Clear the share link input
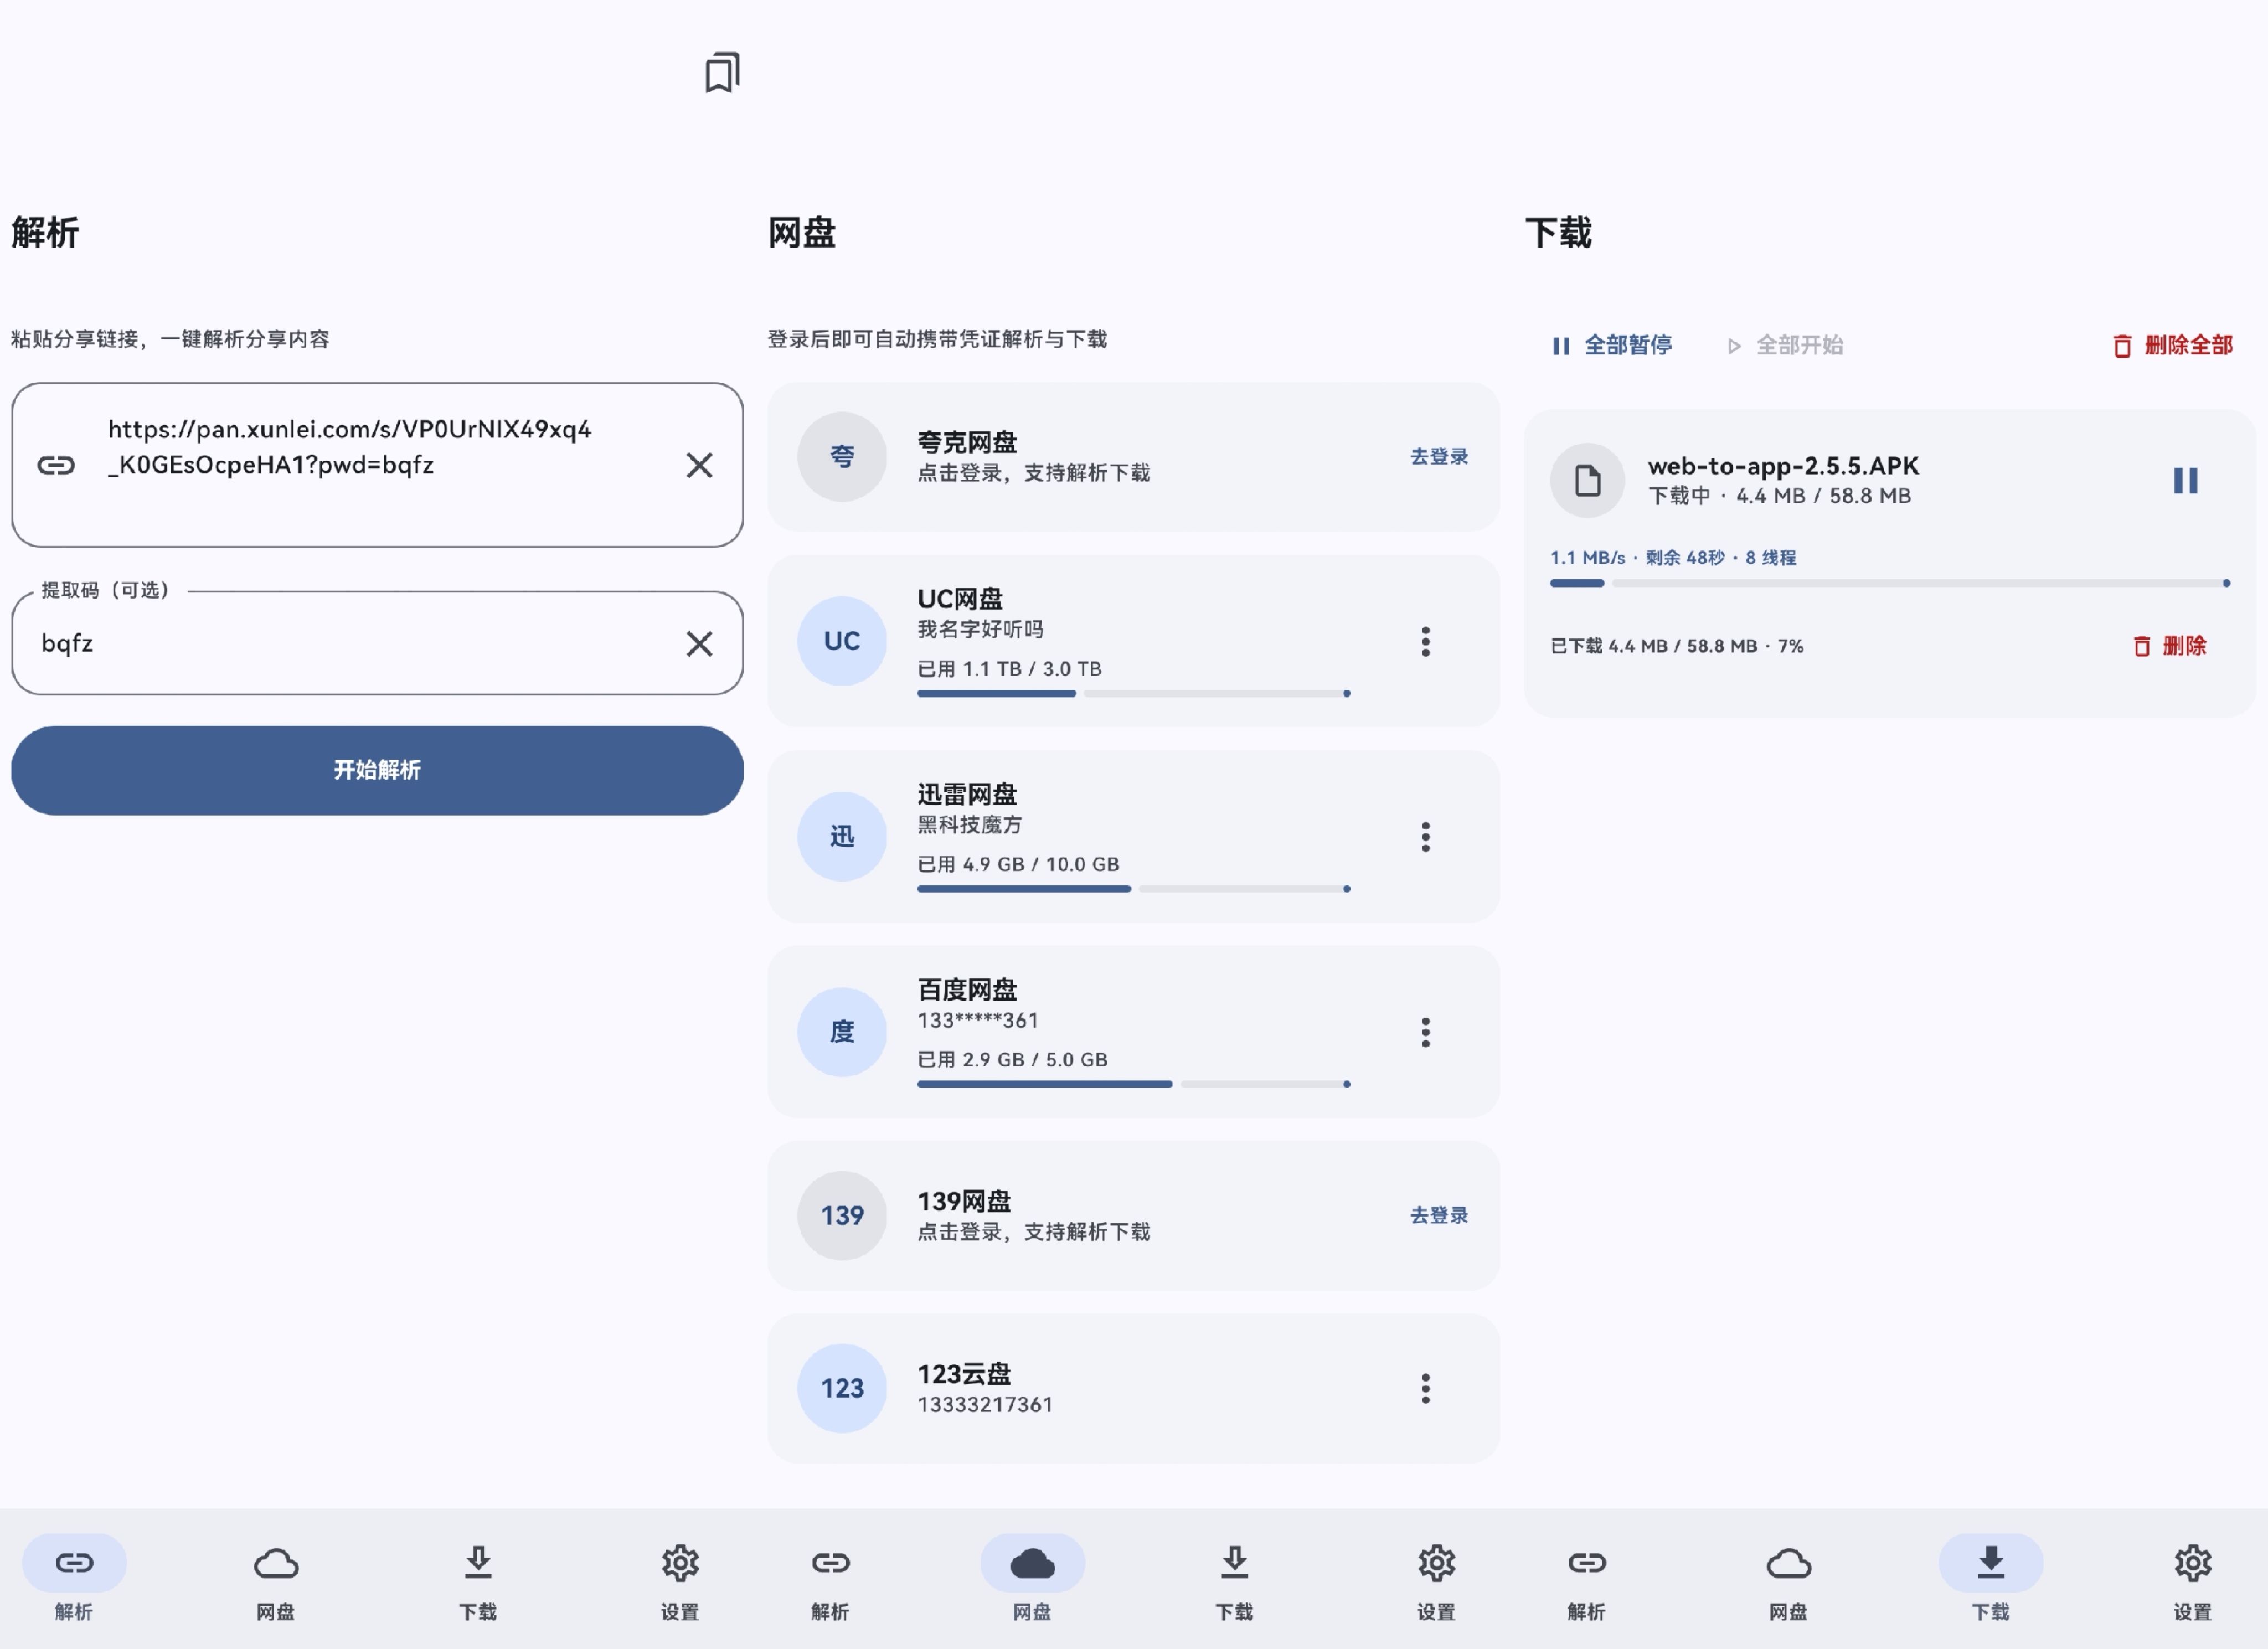This screenshot has height=1649, width=2268. coord(699,465)
